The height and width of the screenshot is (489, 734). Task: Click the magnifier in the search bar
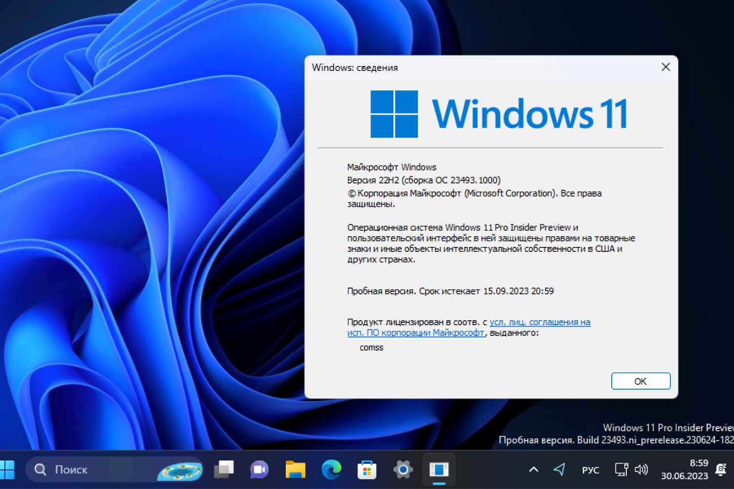click(40, 469)
